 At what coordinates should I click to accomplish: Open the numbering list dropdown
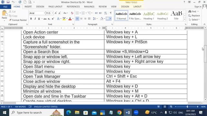86,13
